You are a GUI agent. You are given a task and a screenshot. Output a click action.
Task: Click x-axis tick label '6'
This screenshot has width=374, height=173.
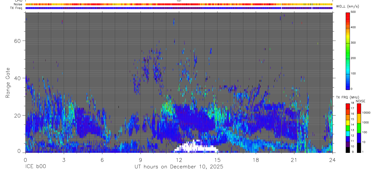click(102, 160)
